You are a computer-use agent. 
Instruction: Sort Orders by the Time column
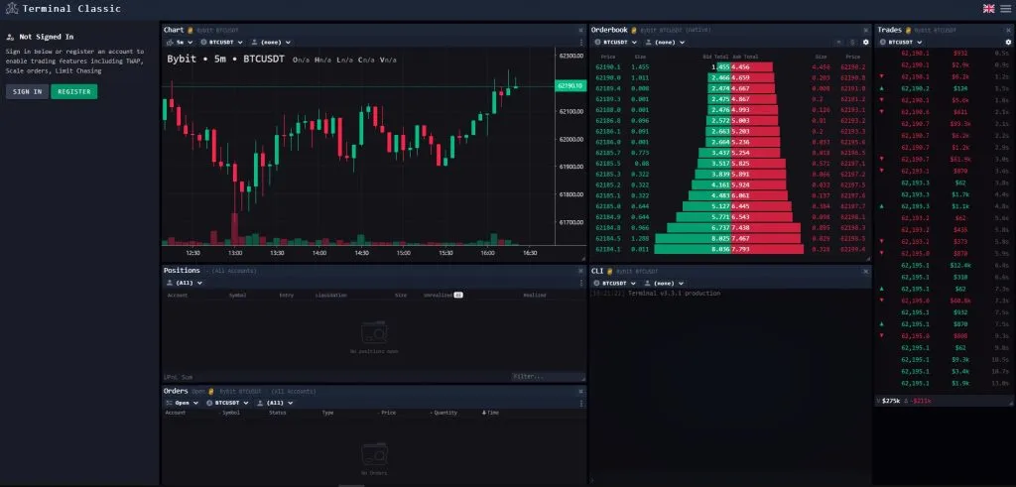click(490, 413)
